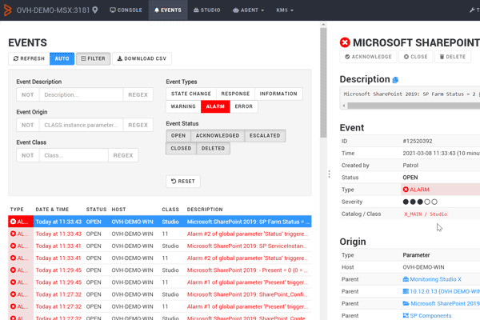Toggle NOT for Event Class
Viewport: 480px width, 320px height.
click(27, 155)
